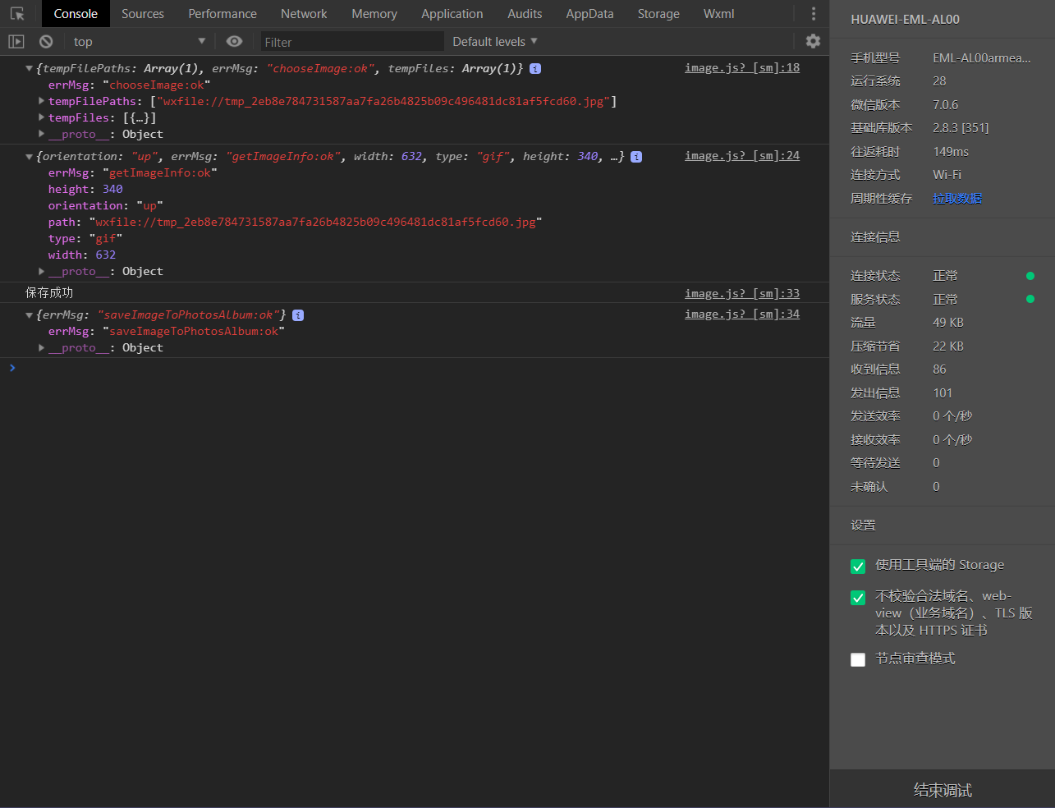Screen dimensions: 1055x808
Task: Click the 流量 49 KB value
Action: click(948, 323)
